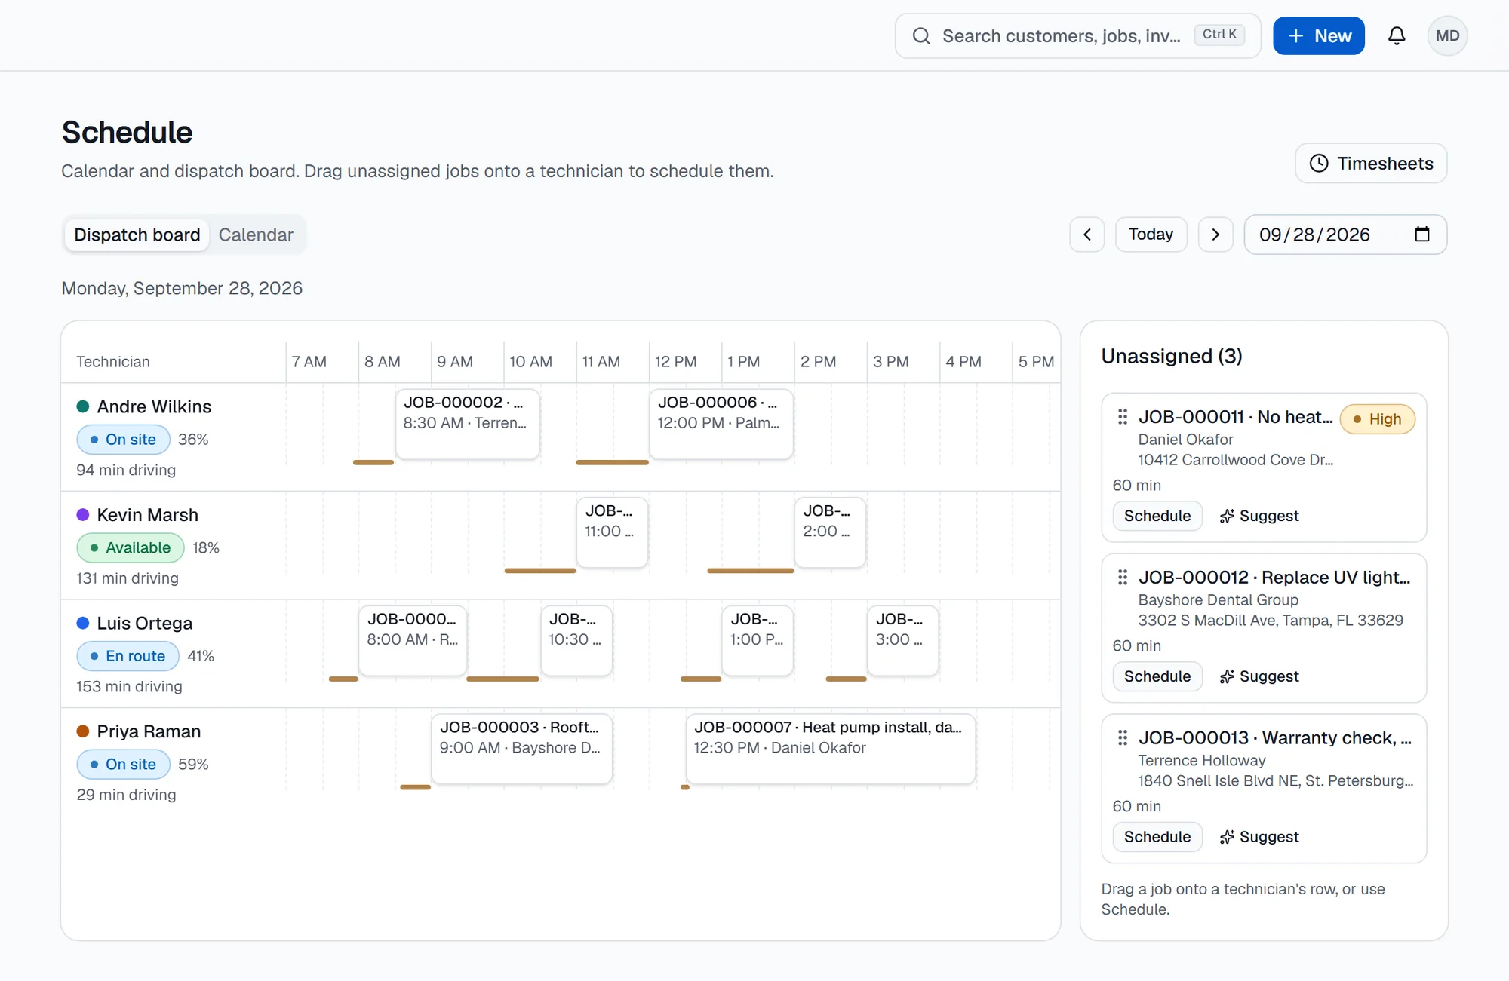
Task: Open Luis Ortega's 8:00 AM job
Action: pyautogui.click(x=413, y=640)
